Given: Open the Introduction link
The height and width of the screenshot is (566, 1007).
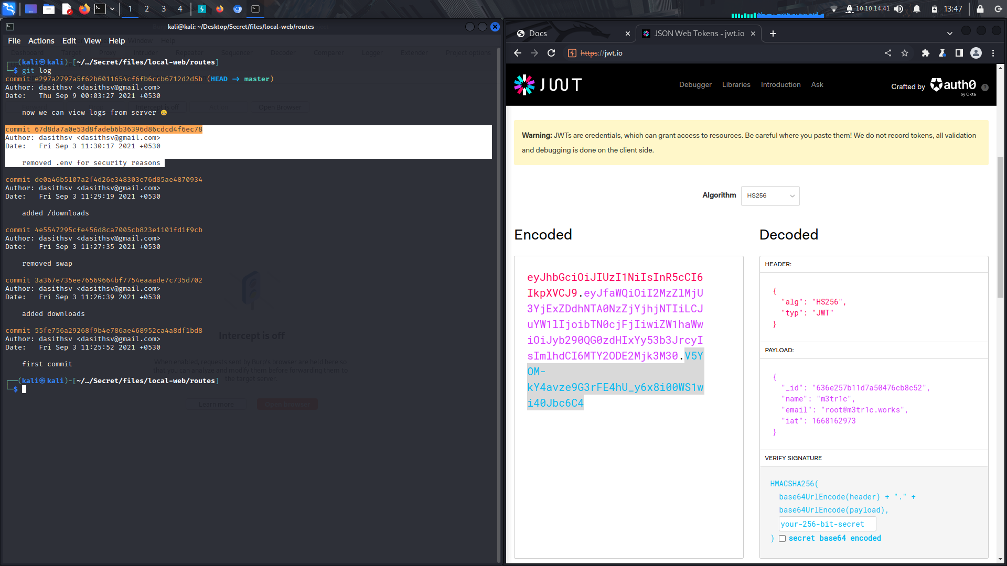Looking at the screenshot, I should pos(780,85).
